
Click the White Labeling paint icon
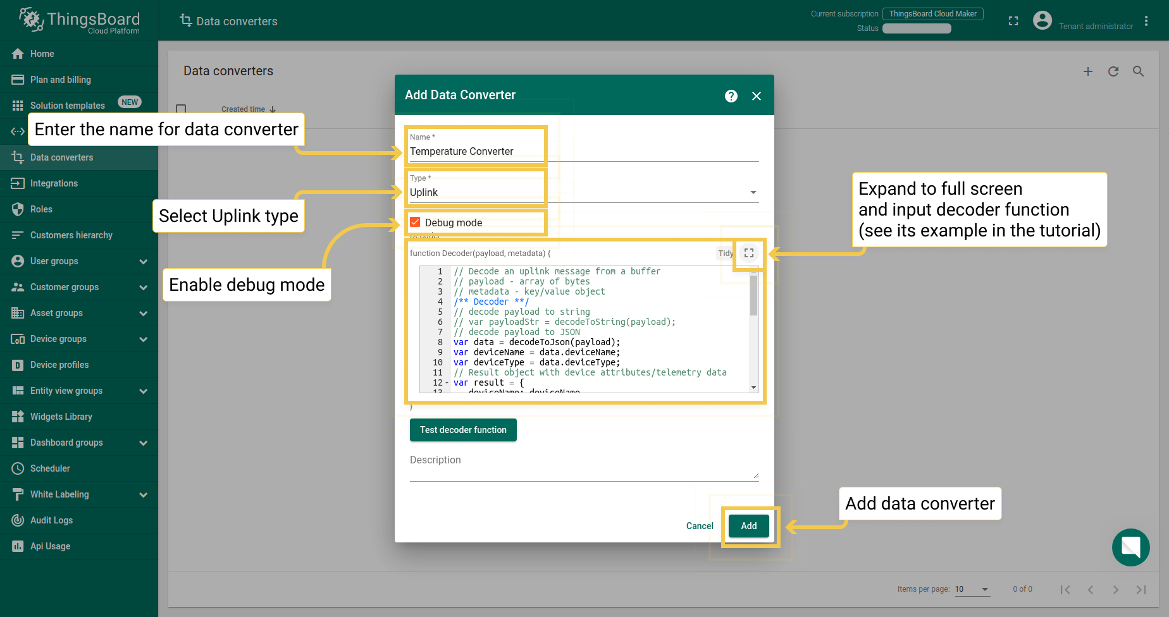click(x=18, y=494)
